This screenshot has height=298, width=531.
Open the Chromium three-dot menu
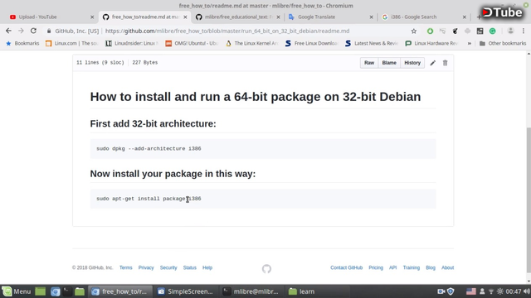coord(524,31)
